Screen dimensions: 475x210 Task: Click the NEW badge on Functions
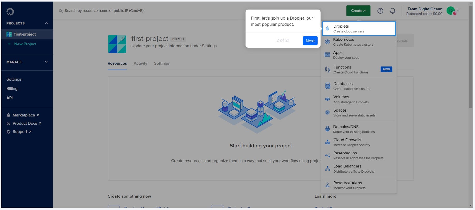tap(386, 69)
